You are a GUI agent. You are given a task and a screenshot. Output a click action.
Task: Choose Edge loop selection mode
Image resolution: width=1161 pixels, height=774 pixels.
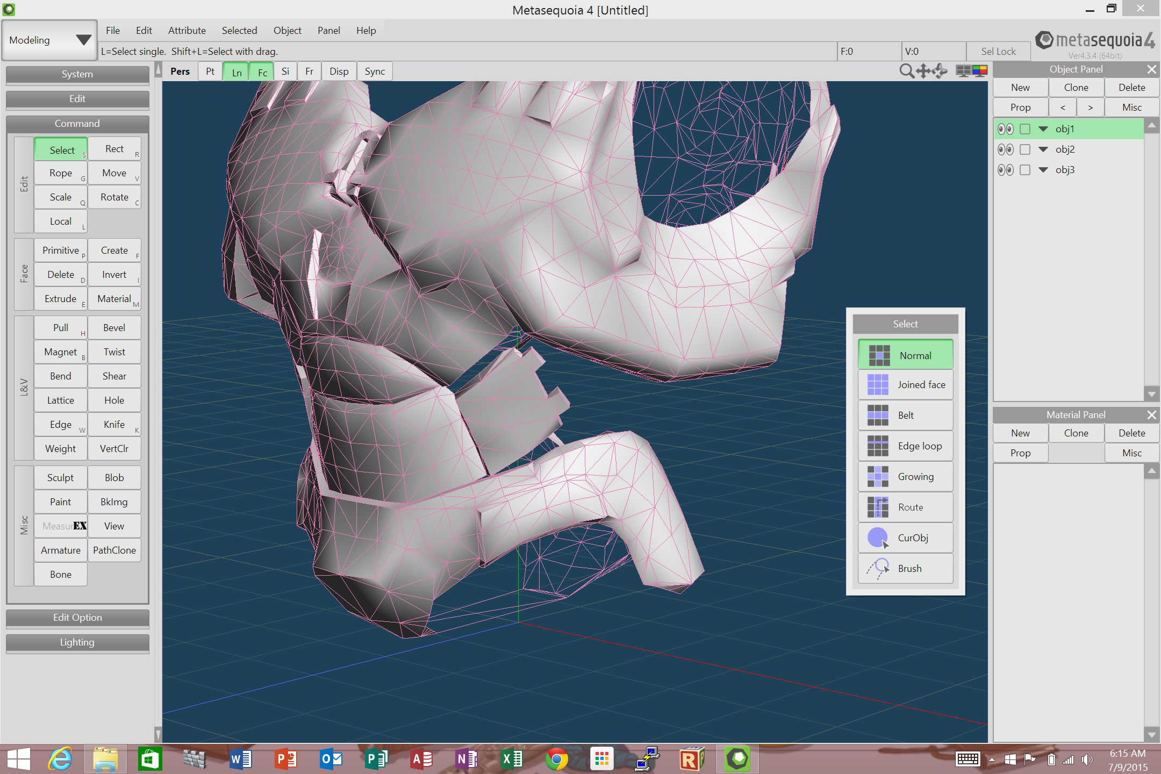906,446
